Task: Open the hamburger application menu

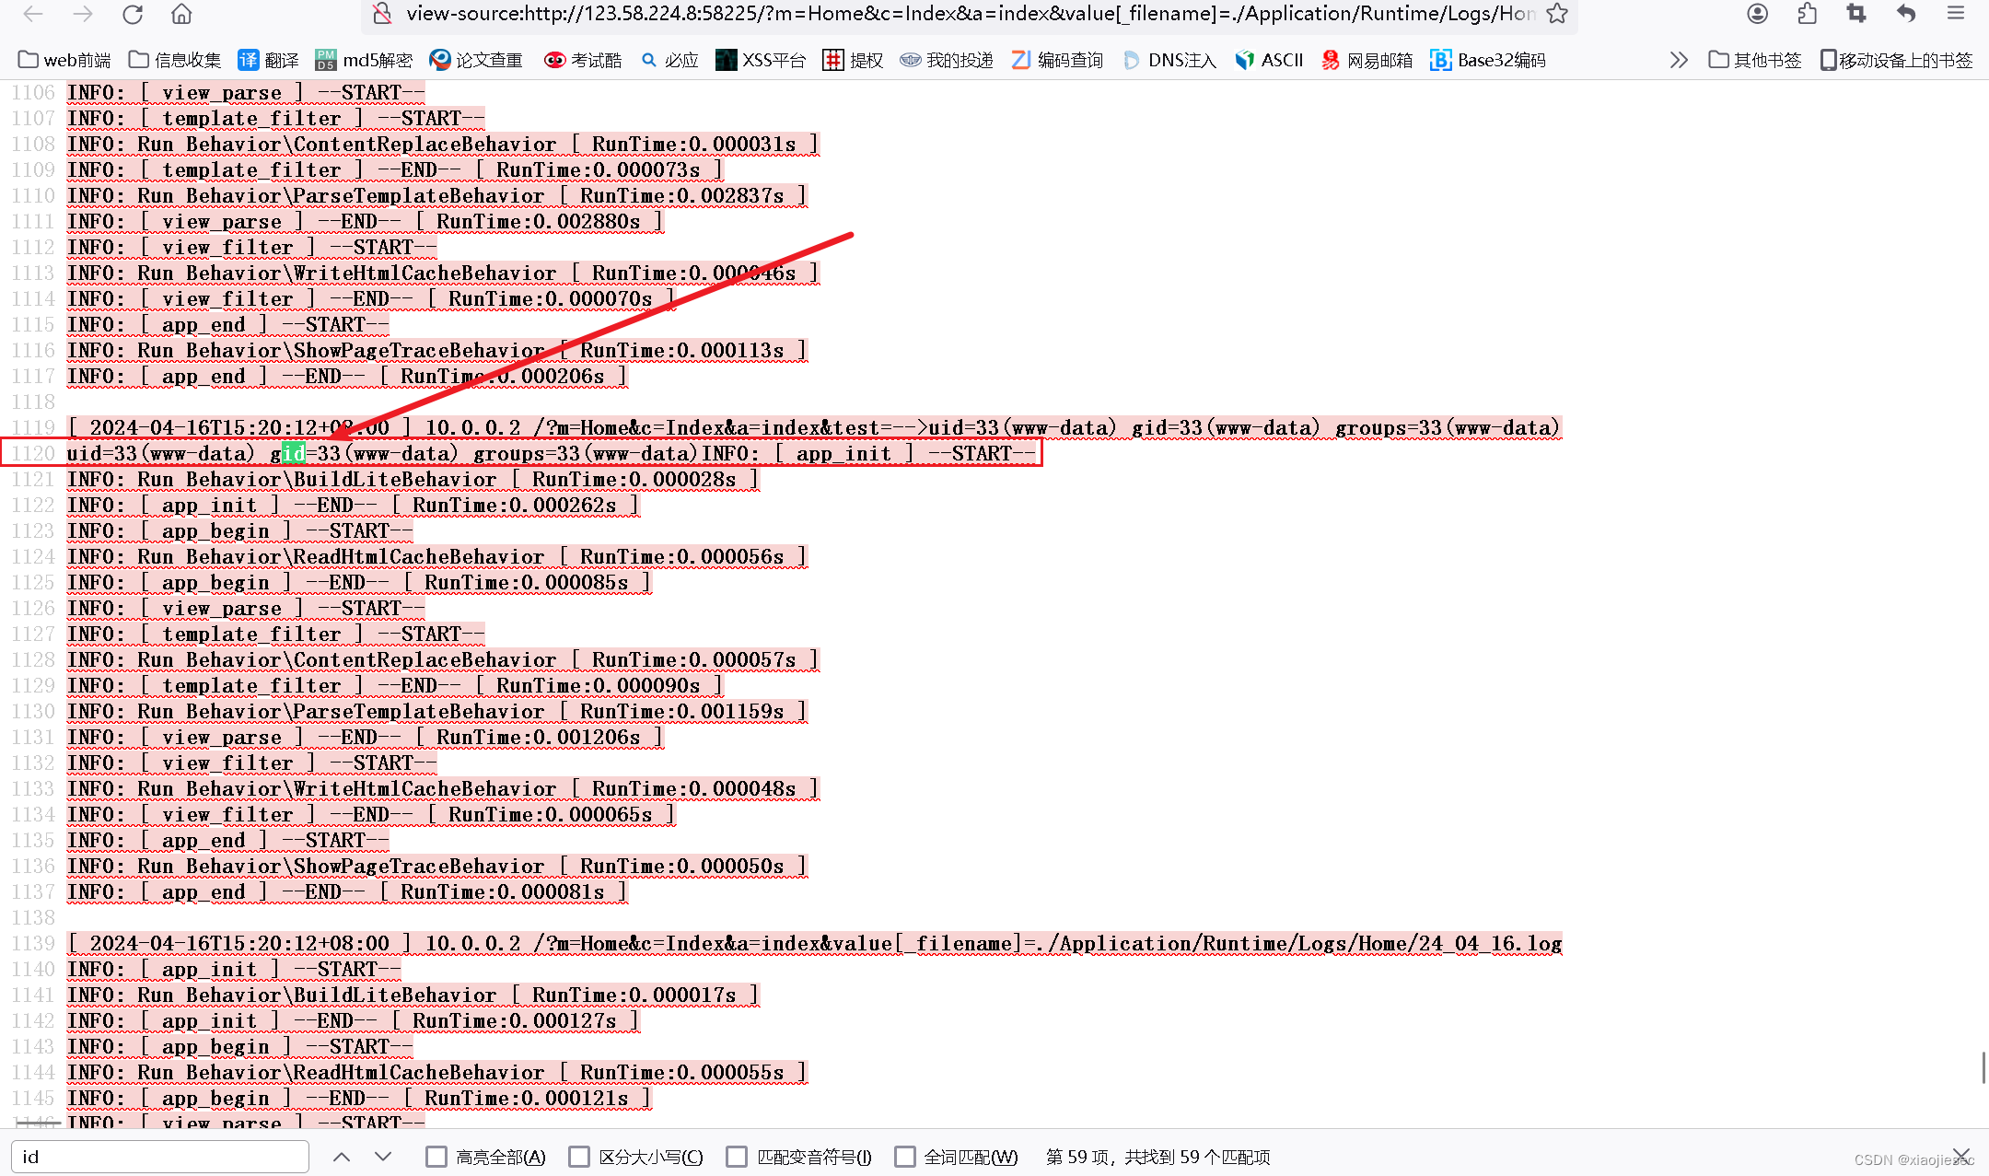Action: pyautogui.click(x=1956, y=14)
